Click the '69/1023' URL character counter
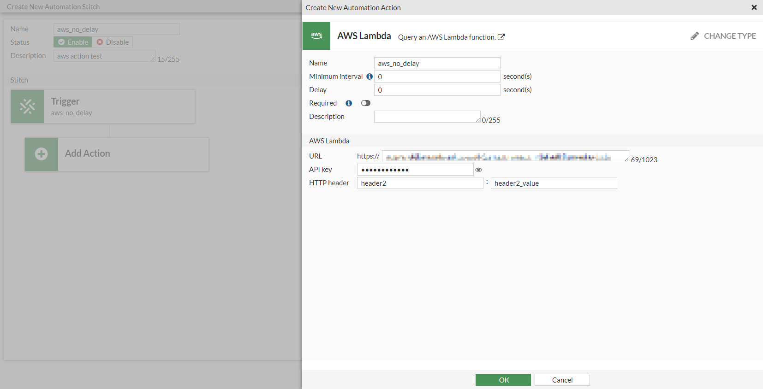This screenshot has height=389, width=763. (644, 160)
